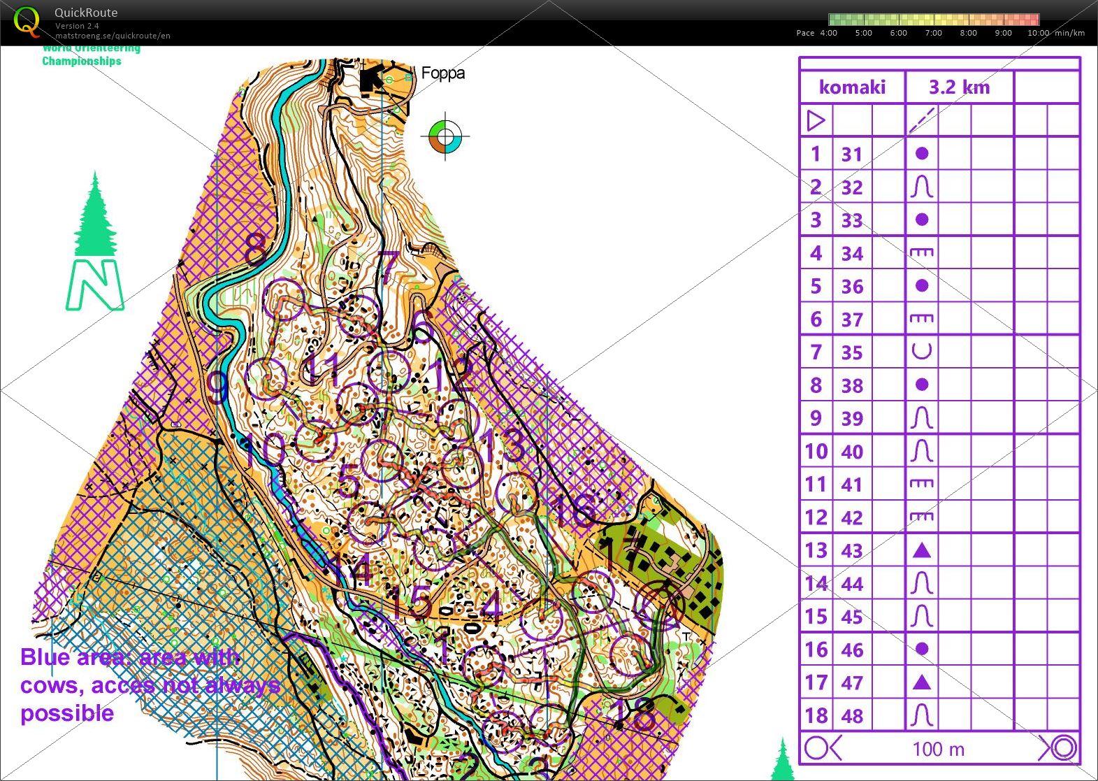The width and height of the screenshot is (1098, 781).
Task: Select the depression symbol for control 7
Action: [x=922, y=352]
